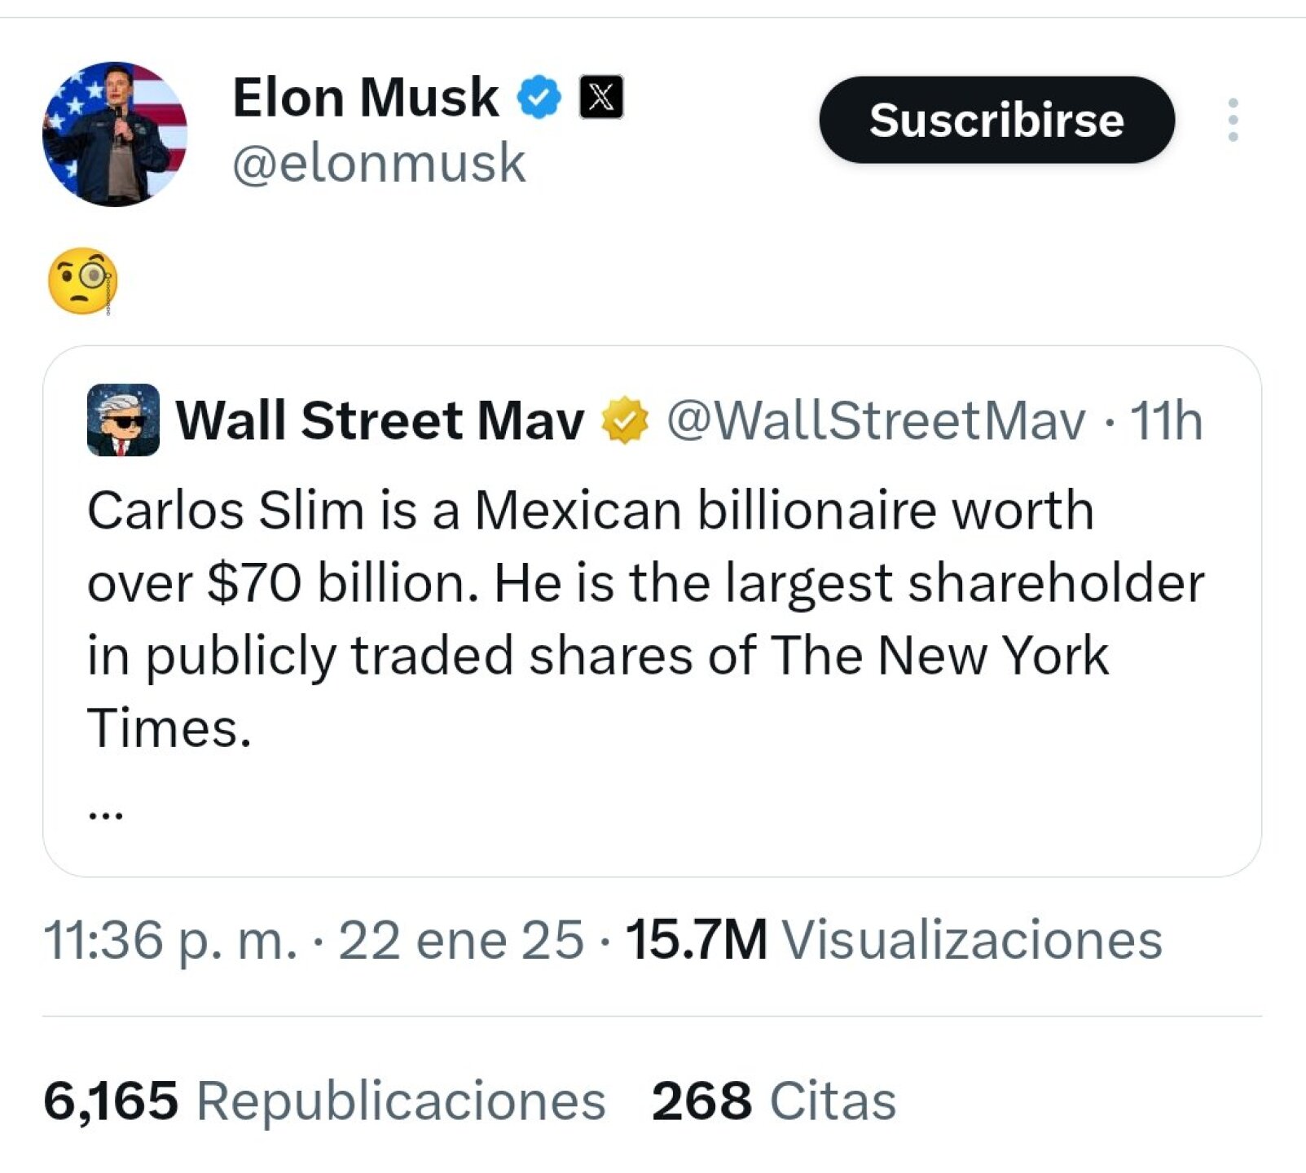Viewport: 1306px width, 1173px height.
Task: Click the 11h quoted post timestamp
Action: 1165,420
